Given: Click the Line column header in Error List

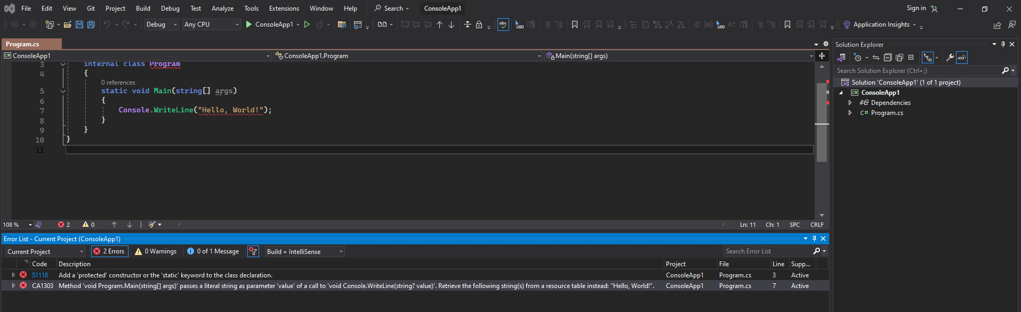Looking at the screenshot, I should coord(778,264).
